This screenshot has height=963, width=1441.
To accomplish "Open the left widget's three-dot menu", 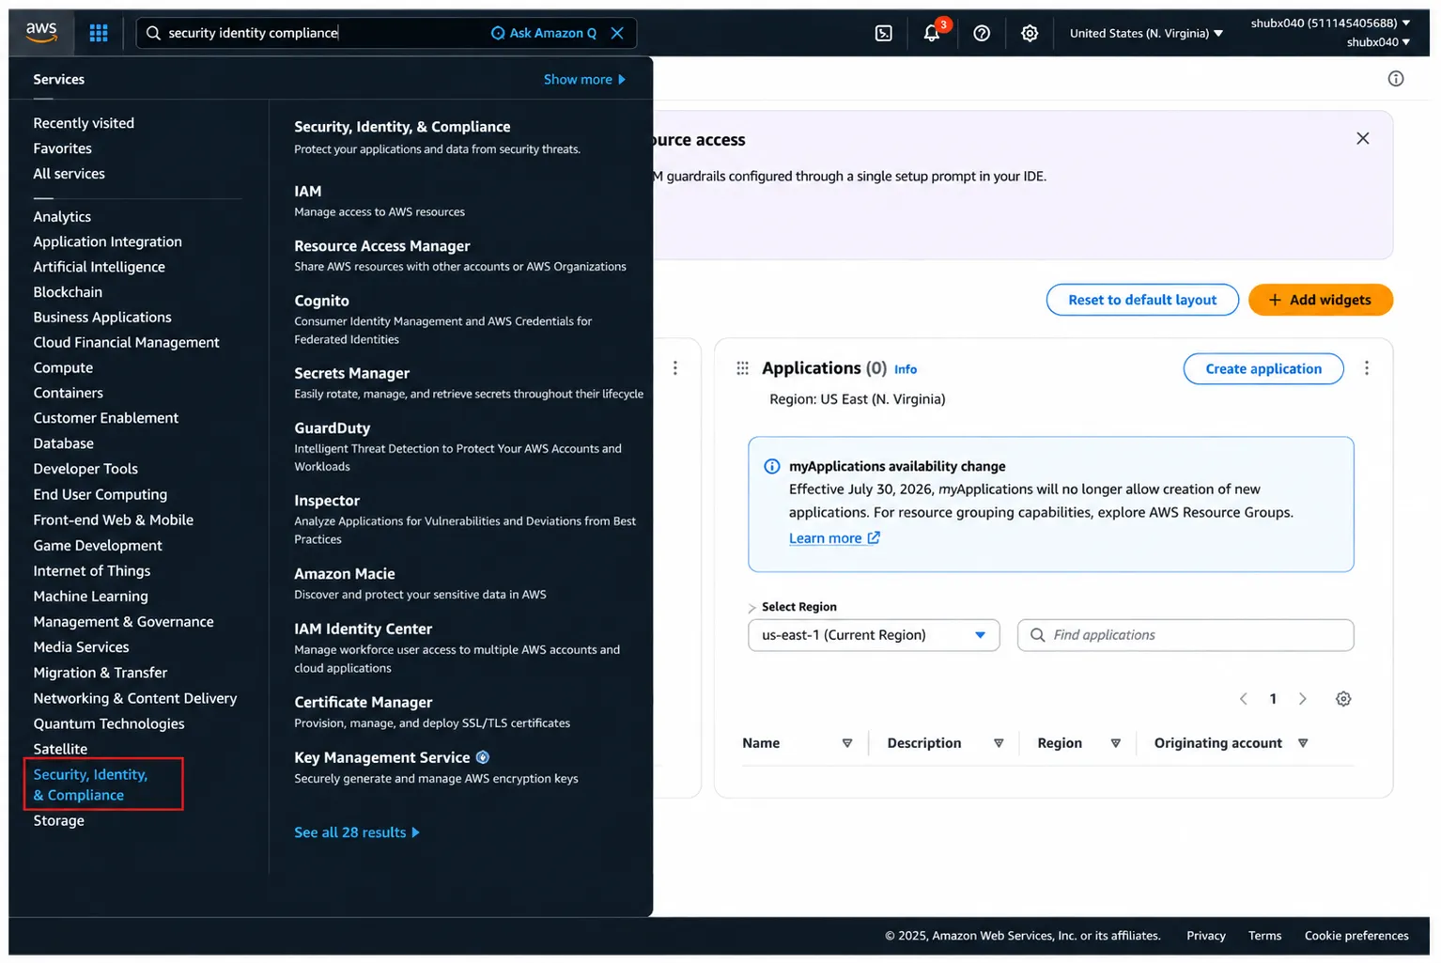I will 675,368.
